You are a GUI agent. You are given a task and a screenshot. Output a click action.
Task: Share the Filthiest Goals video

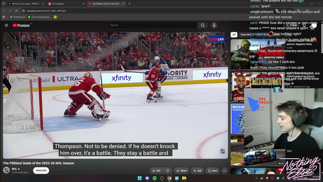point(181,171)
